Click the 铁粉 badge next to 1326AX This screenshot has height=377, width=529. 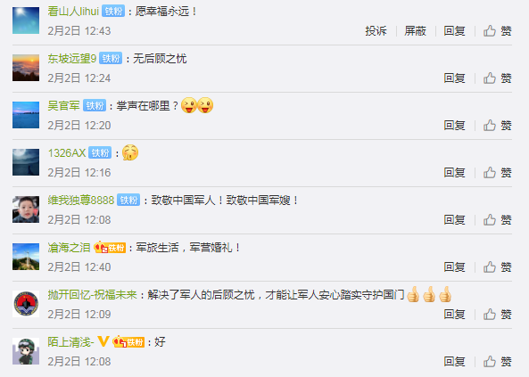pos(100,153)
